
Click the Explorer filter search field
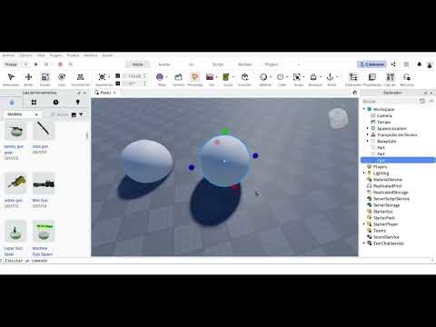click(390, 101)
